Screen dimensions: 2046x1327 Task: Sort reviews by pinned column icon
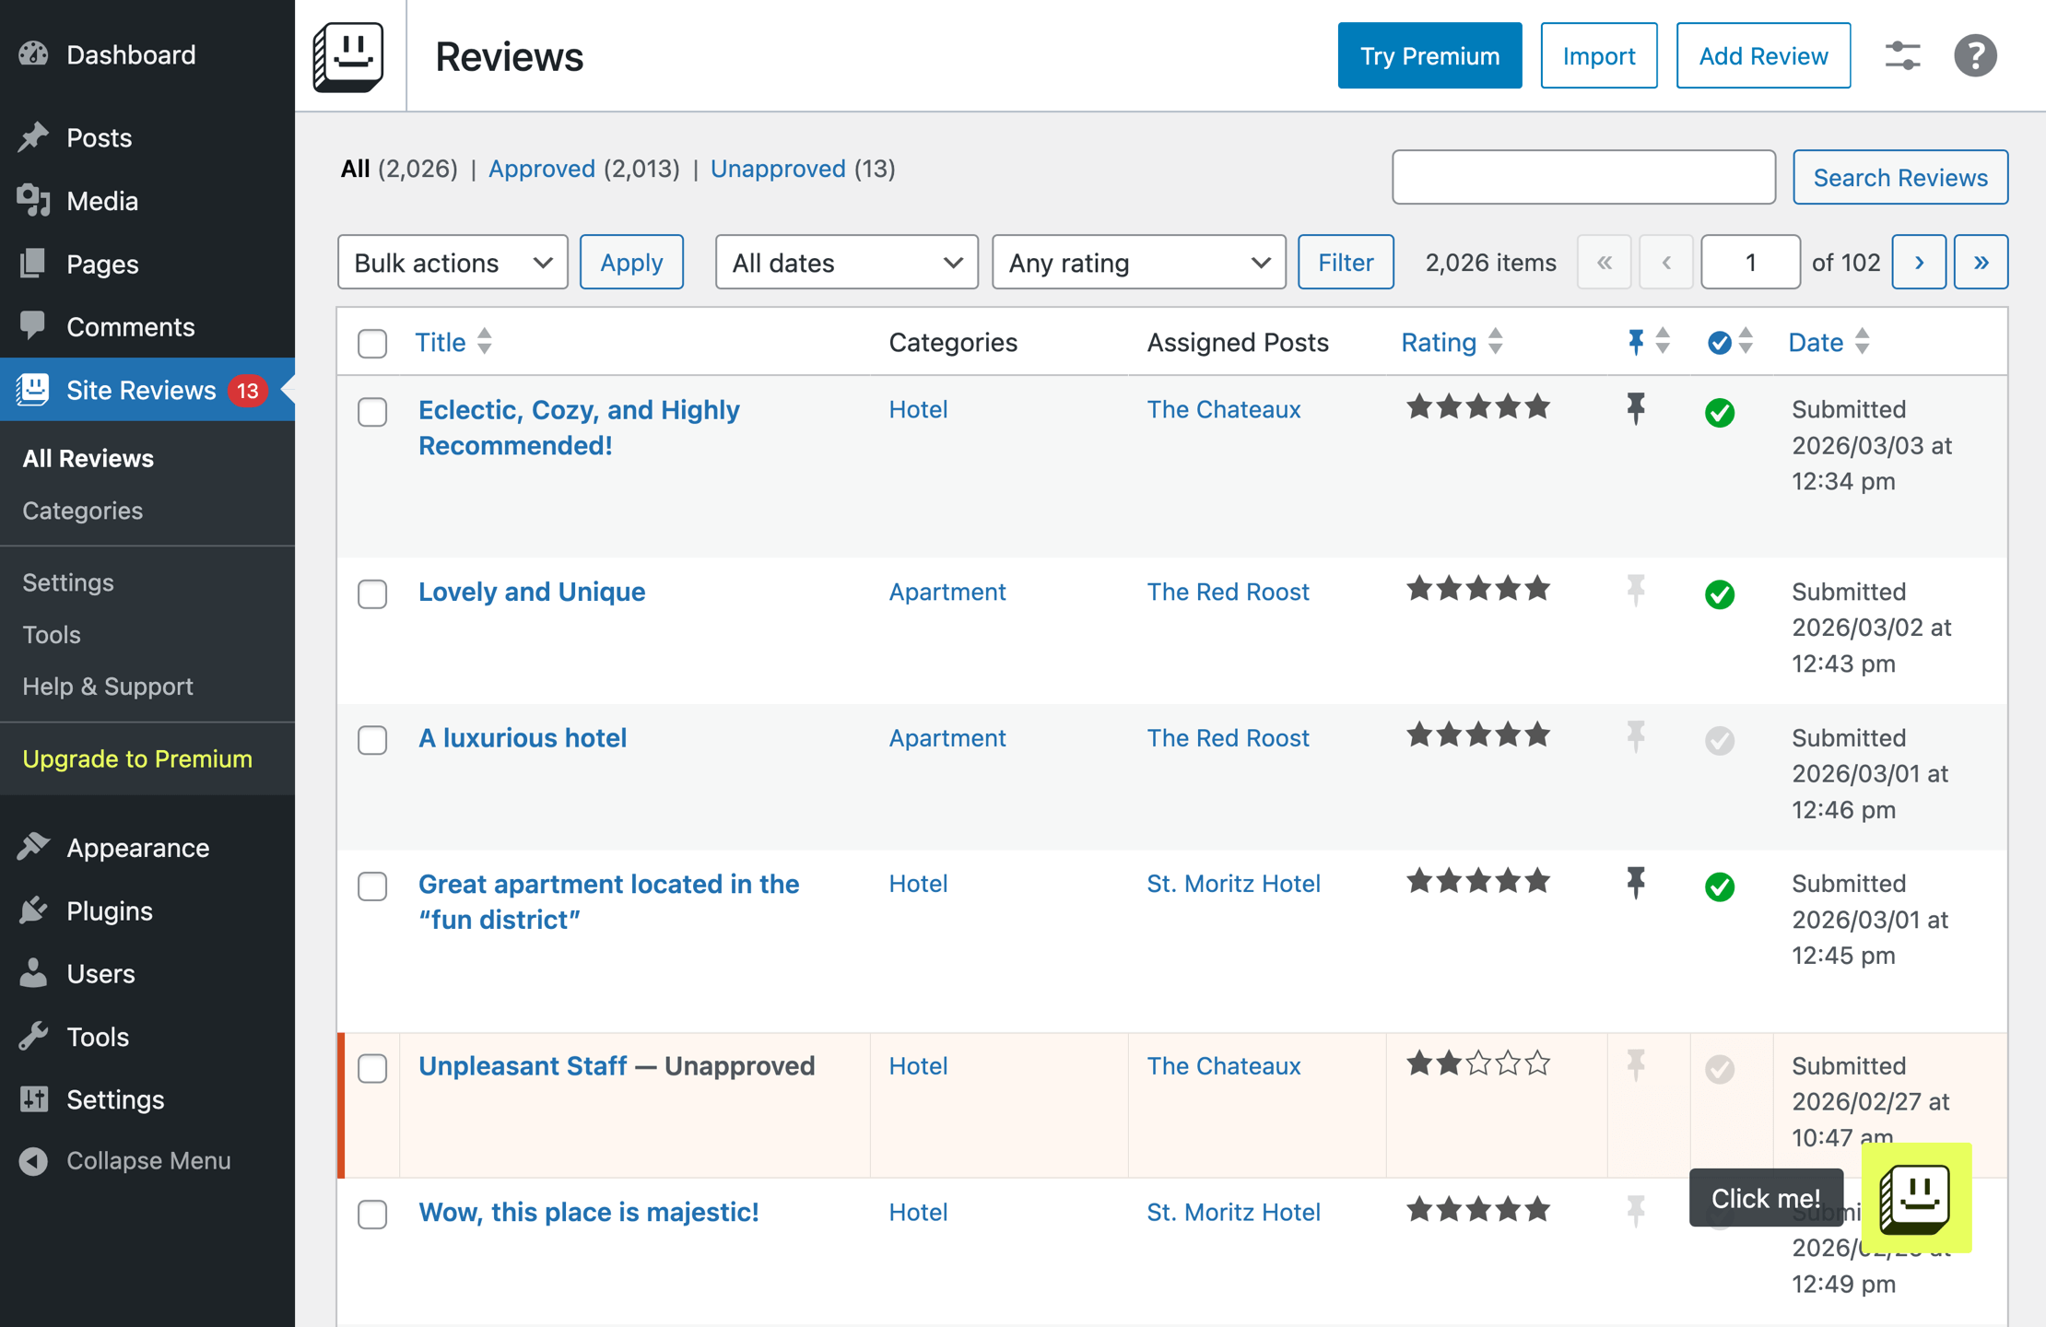[1636, 342]
